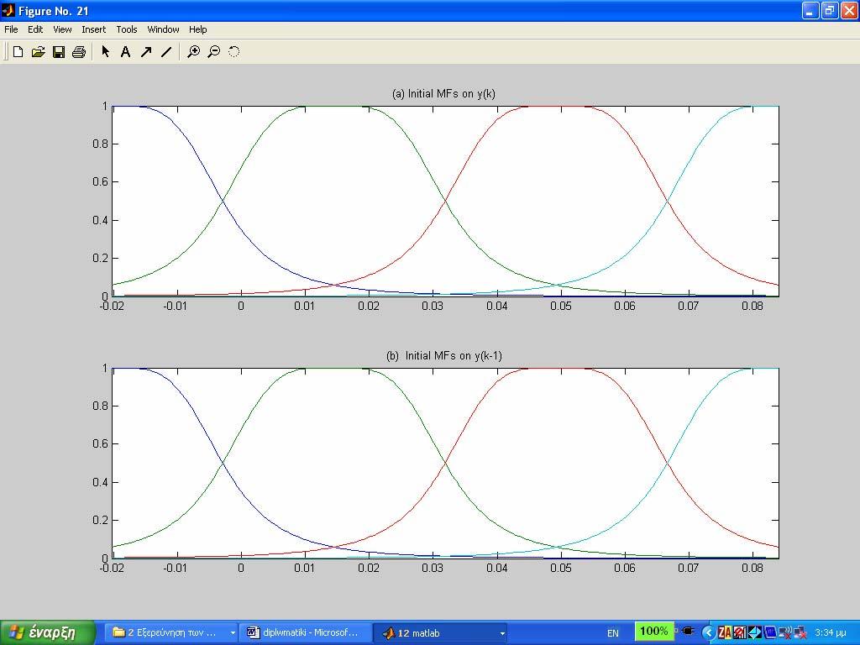
Task: Activate the Zoom Out magnifier tool
Action: [x=214, y=51]
